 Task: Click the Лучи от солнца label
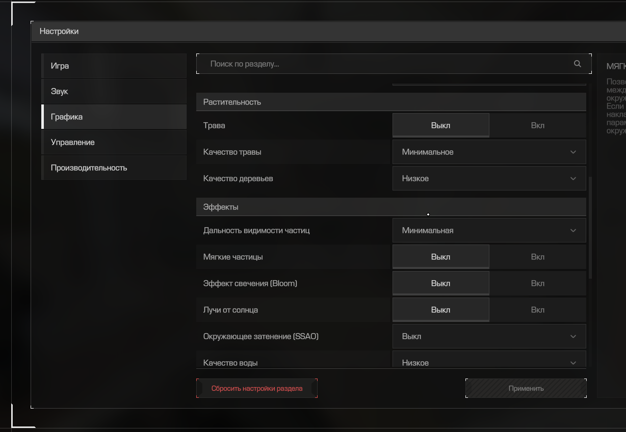230,310
